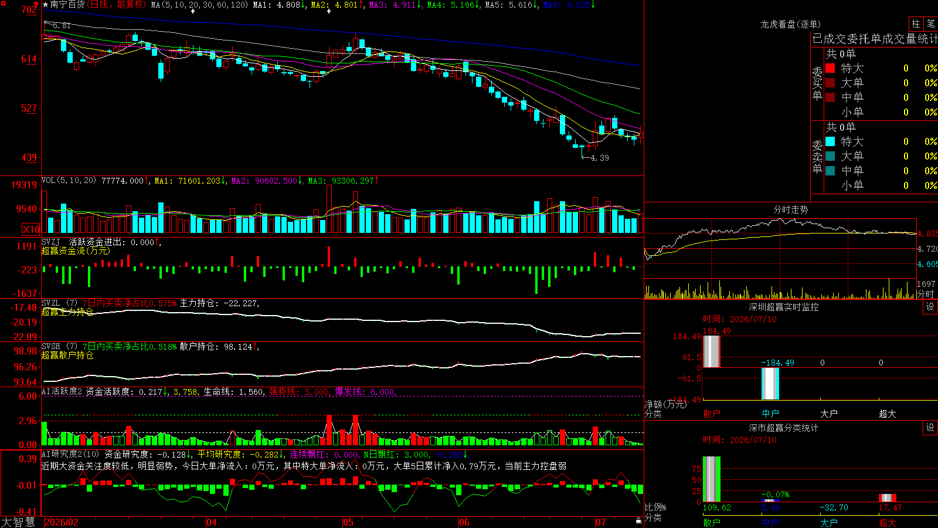The height and width of the screenshot is (528, 938).
Task: Click the white 散户 bar in 实时监控
Action: pyautogui.click(x=711, y=351)
